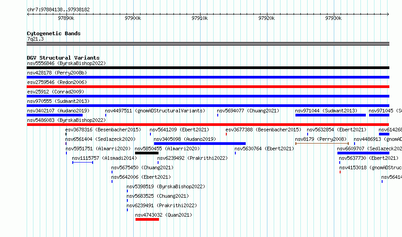Click the 97930k ruler position label
Viewport: 402px width, 237px height.
coord(333,18)
